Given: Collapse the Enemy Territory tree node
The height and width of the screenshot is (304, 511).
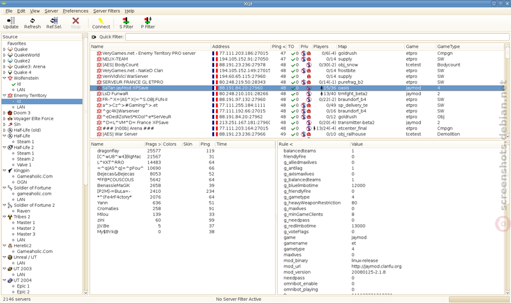Looking at the screenshot, I should pyautogui.click(x=4, y=95).
